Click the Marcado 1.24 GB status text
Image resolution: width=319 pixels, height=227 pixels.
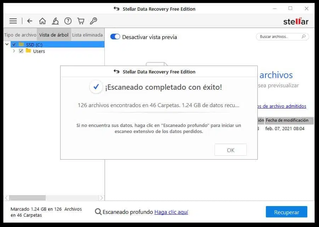[46, 212]
